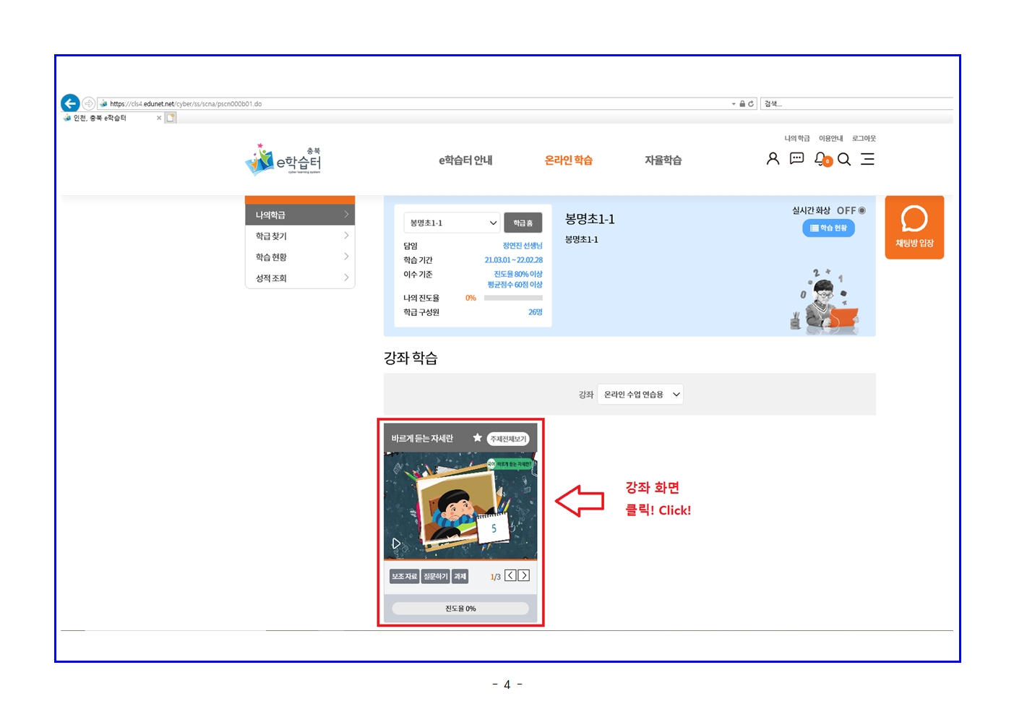Viewport: 1014px width, 717px height.
Task: Click the 나의 진도율 progress bar
Action: tap(513, 298)
